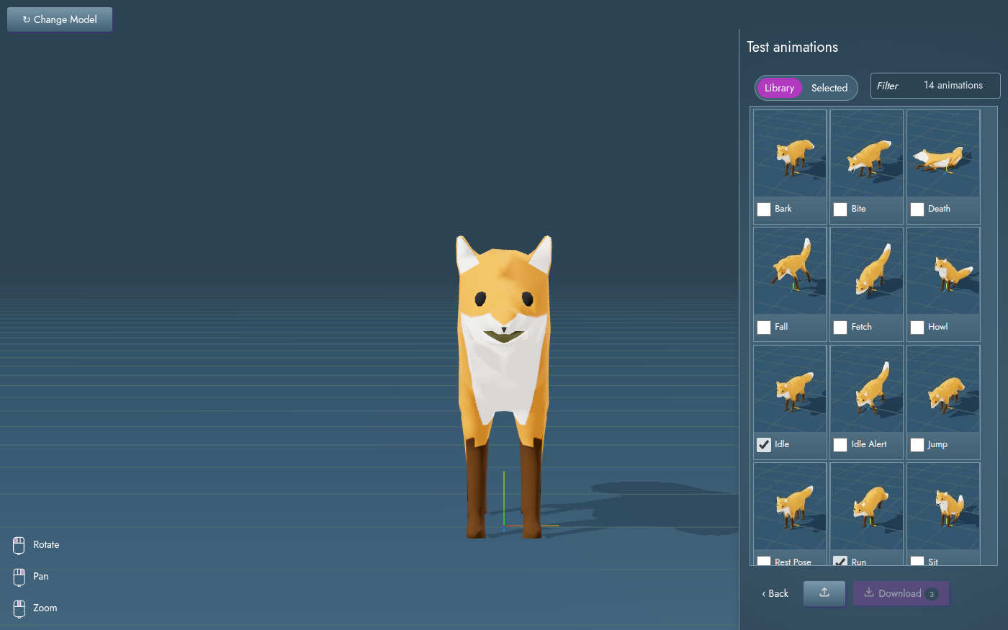Viewport: 1008px width, 630px height.
Task: Preview the Jump animation thumbnail
Action: 943,389
